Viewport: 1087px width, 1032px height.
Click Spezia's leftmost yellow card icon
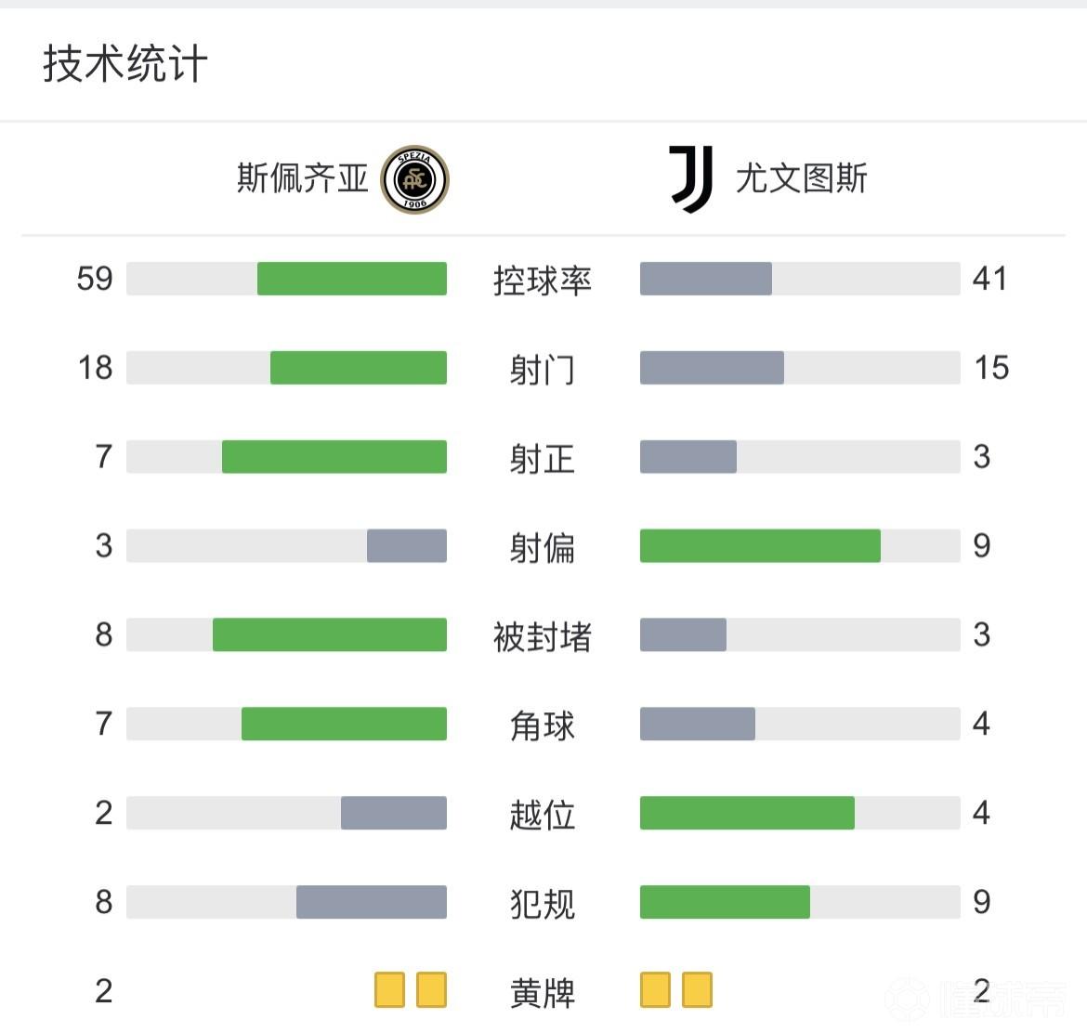pos(389,990)
